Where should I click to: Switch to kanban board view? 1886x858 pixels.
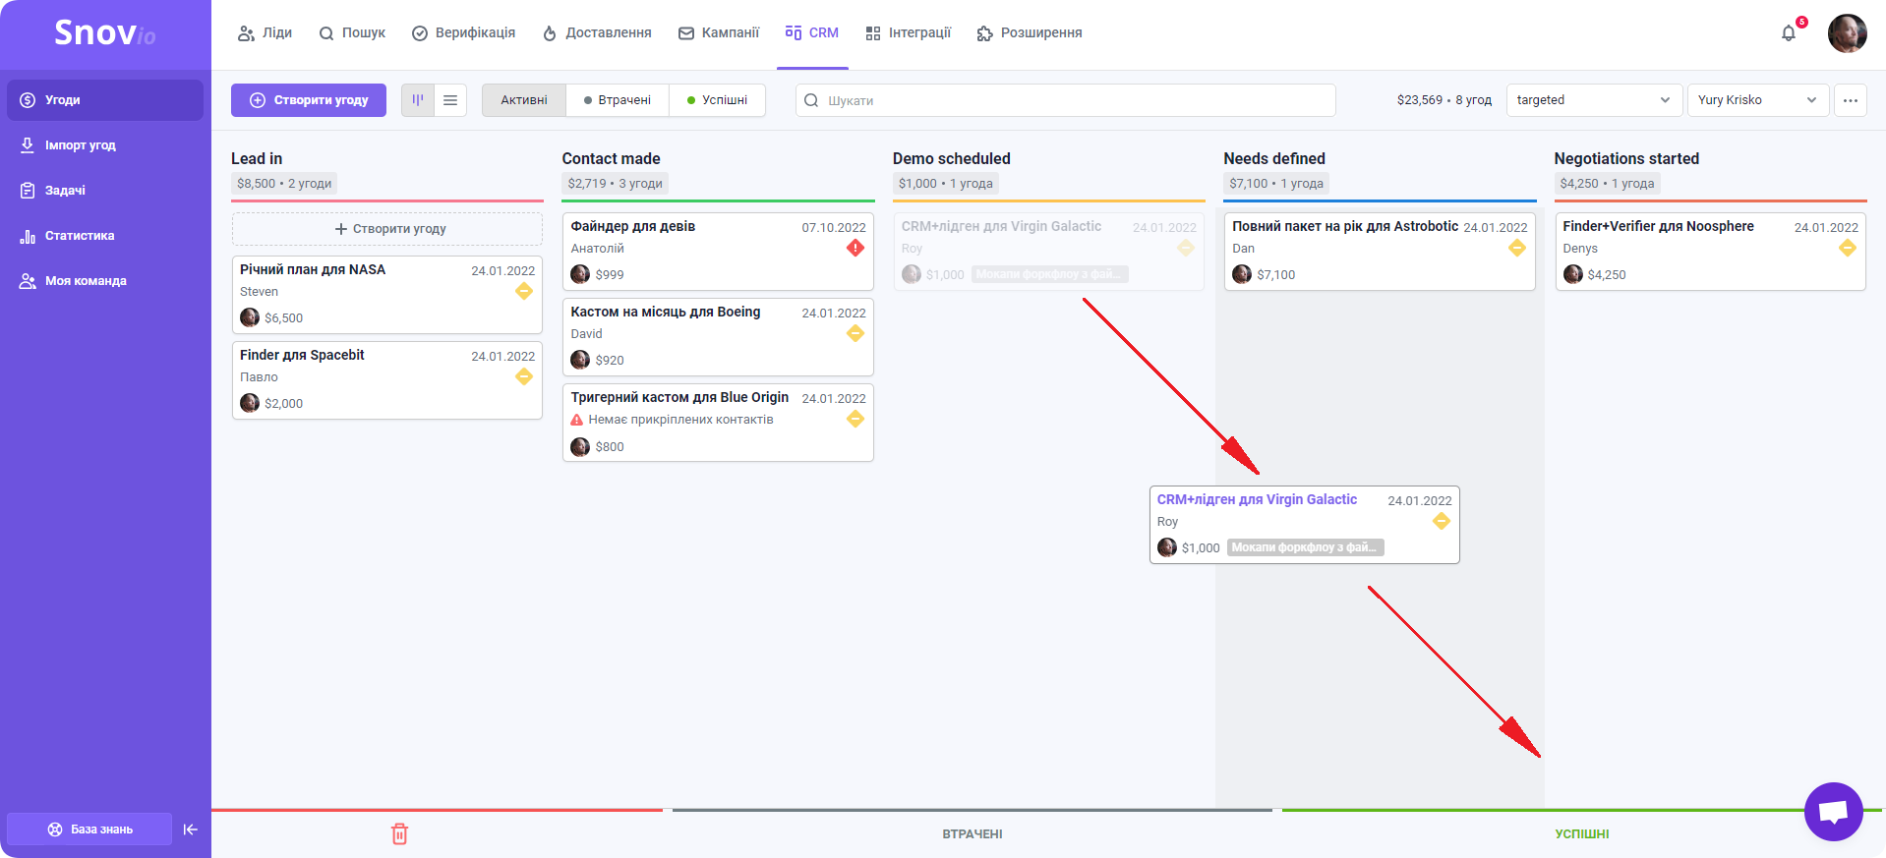[418, 100]
